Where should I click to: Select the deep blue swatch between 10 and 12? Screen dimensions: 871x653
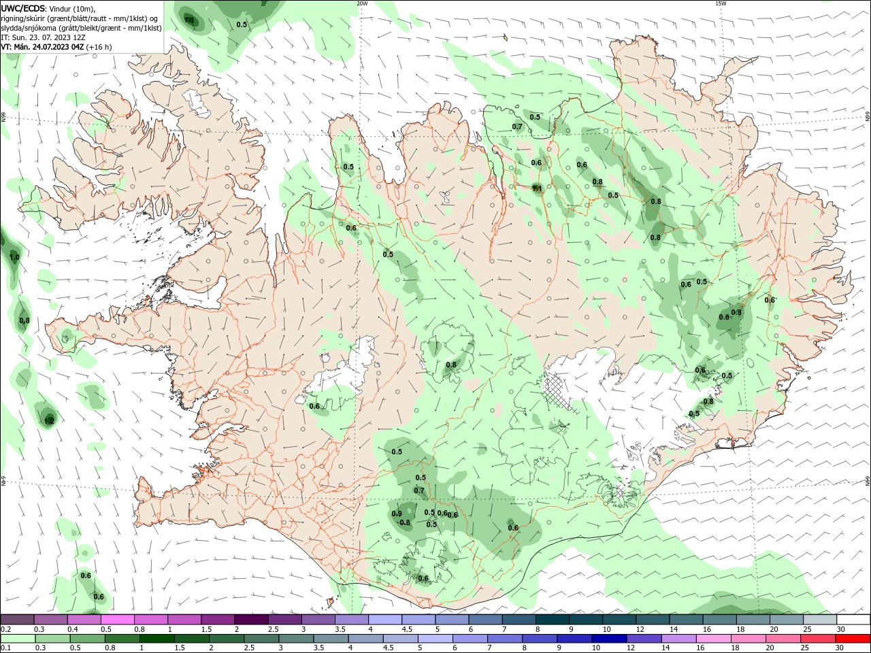click(x=609, y=639)
